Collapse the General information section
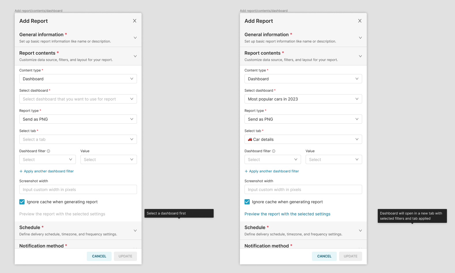 point(135,37)
